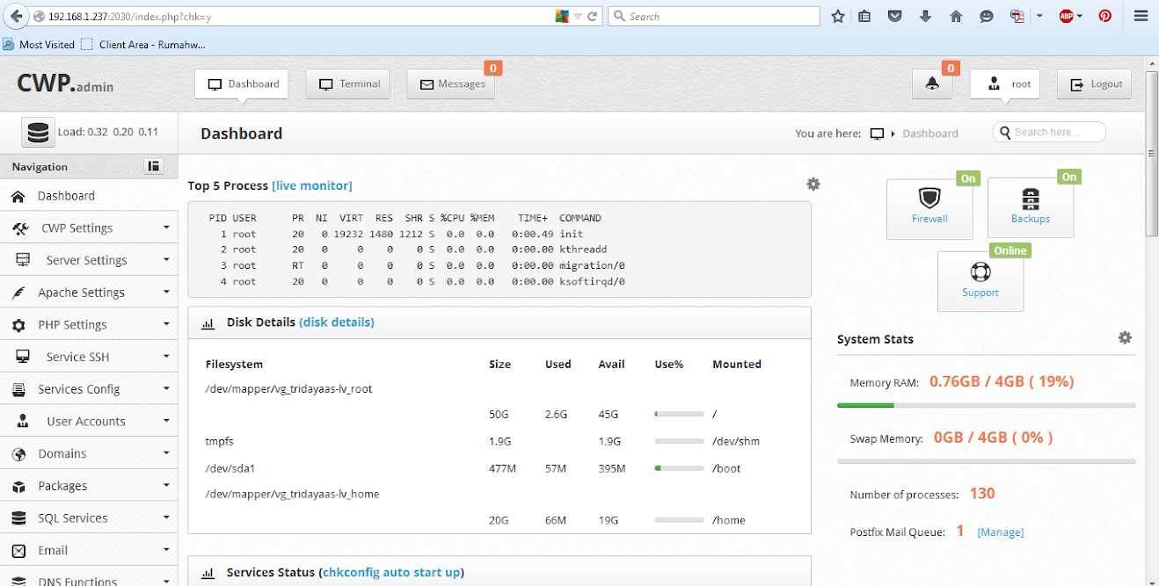This screenshot has width=1159, height=586.
Task: Open Most Visited bookmarks folder
Action: [39, 44]
